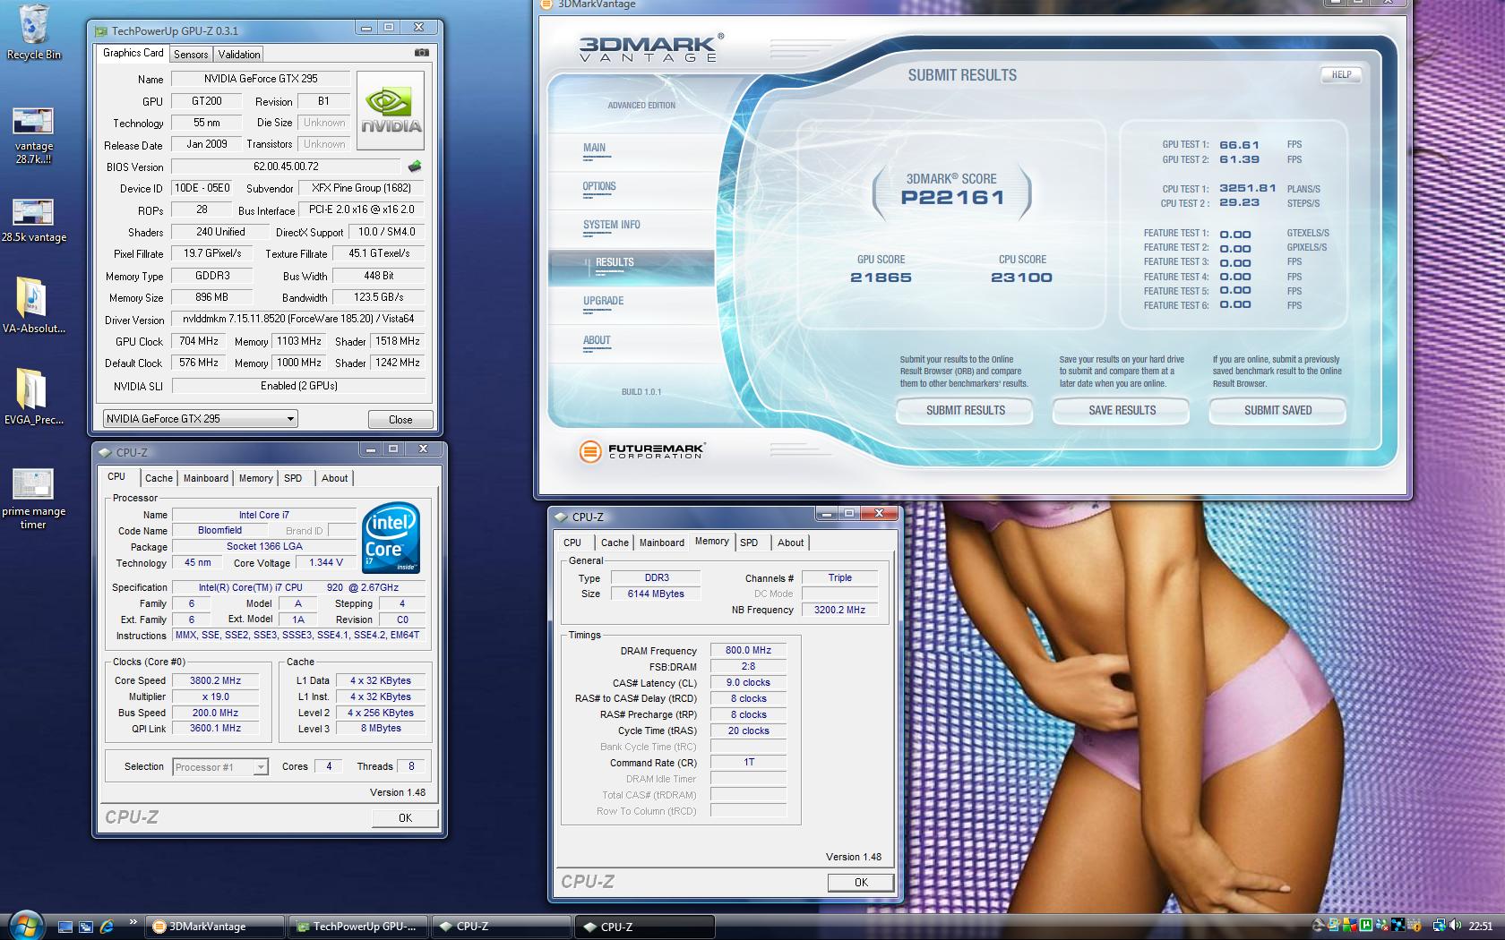Click the Switch between windows quick launch icon
Screen dimensions: 1505x940
click(x=86, y=927)
